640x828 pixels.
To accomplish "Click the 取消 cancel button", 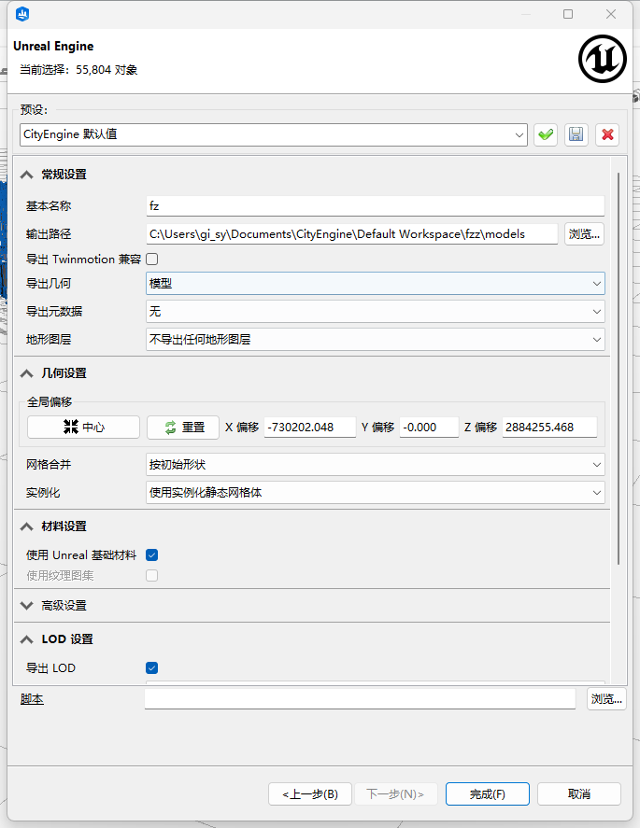I will click(579, 794).
